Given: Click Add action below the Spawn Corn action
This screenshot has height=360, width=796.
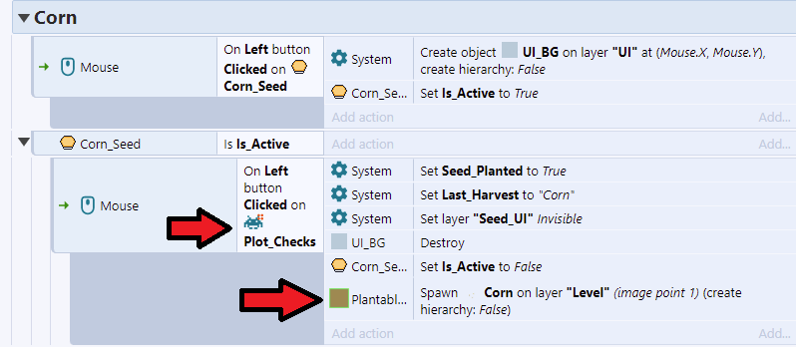Looking at the screenshot, I should pyautogui.click(x=362, y=333).
